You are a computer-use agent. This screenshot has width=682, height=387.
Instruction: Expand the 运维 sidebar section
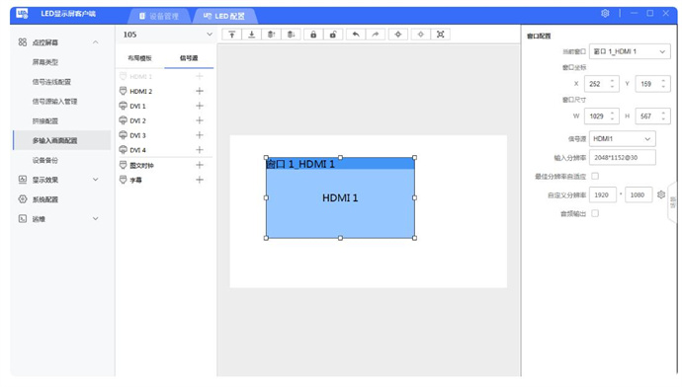point(95,218)
